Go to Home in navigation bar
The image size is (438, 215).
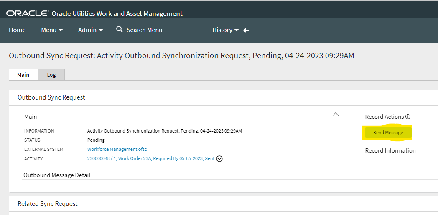click(x=17, y=30)
